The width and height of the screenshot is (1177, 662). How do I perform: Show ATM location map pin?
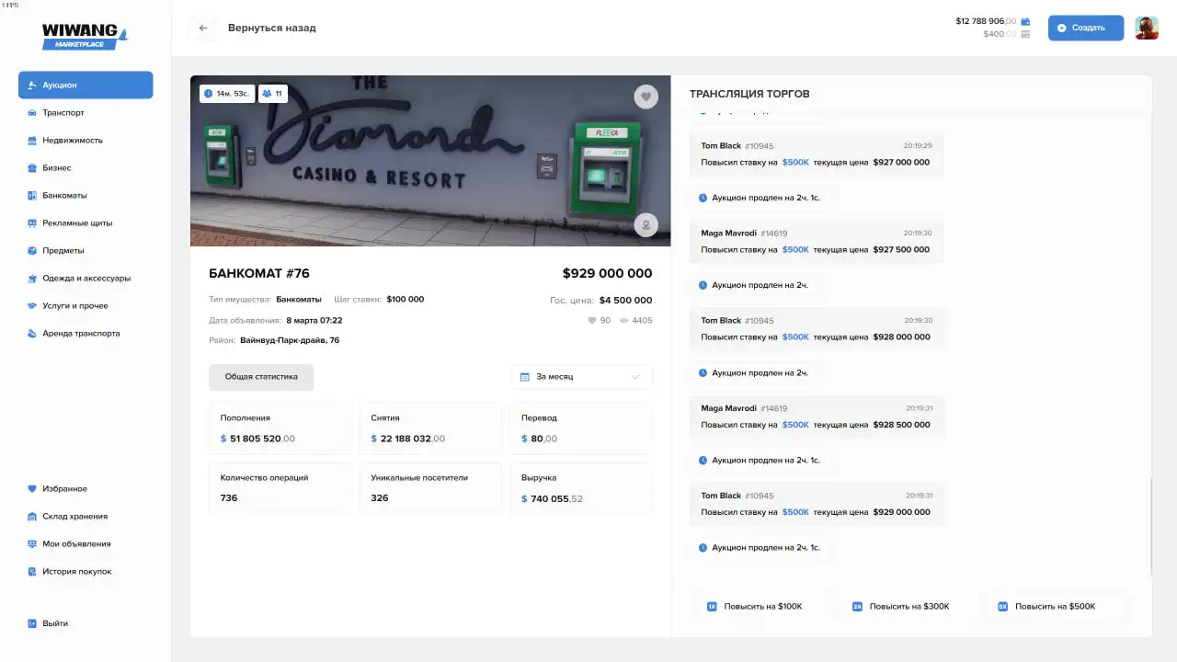click(x=646, y=224)
